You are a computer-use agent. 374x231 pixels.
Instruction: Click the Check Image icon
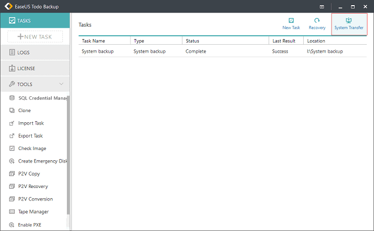tap(12, 148)
